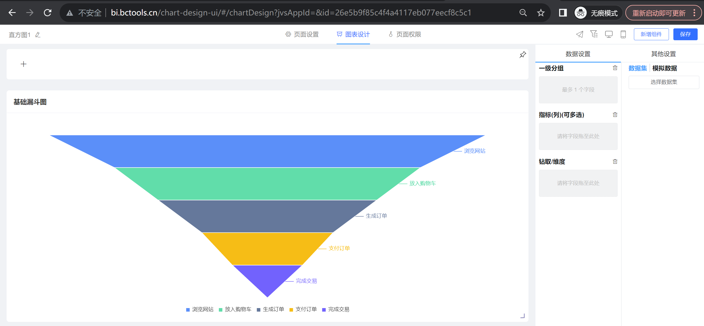Image resolution: width=704 pixels, height=326 pixels.
Task: Open the filter settings icon in toolbar
Action: 594,34
